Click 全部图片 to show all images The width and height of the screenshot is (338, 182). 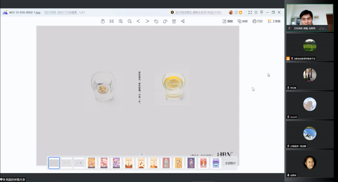[x=231, y=163]
